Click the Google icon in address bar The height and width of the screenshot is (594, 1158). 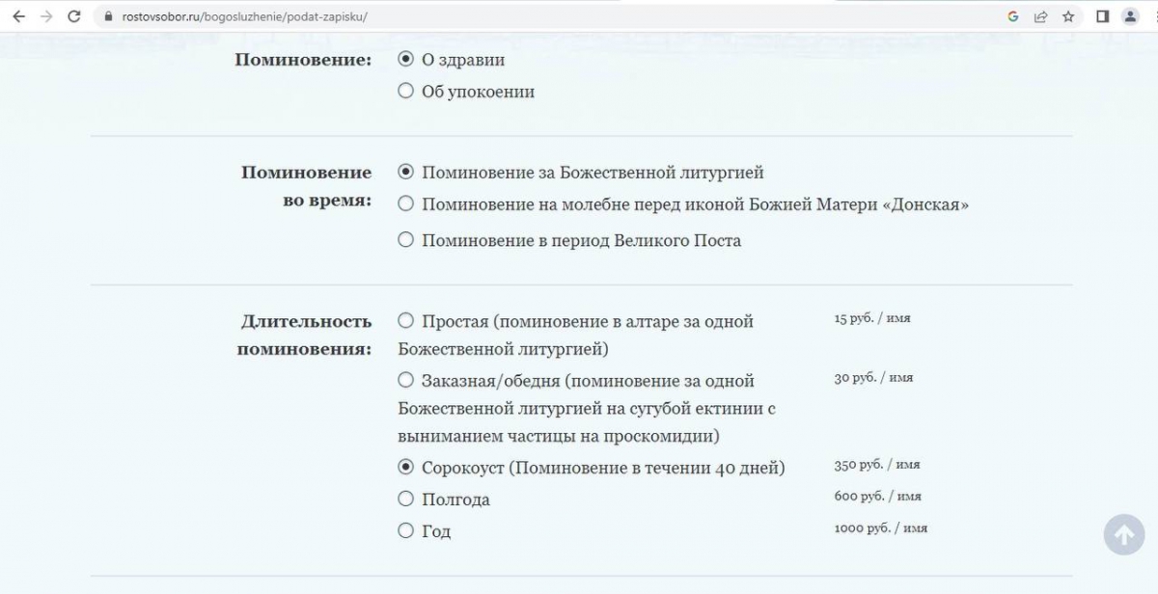[x=1013, y=16]
